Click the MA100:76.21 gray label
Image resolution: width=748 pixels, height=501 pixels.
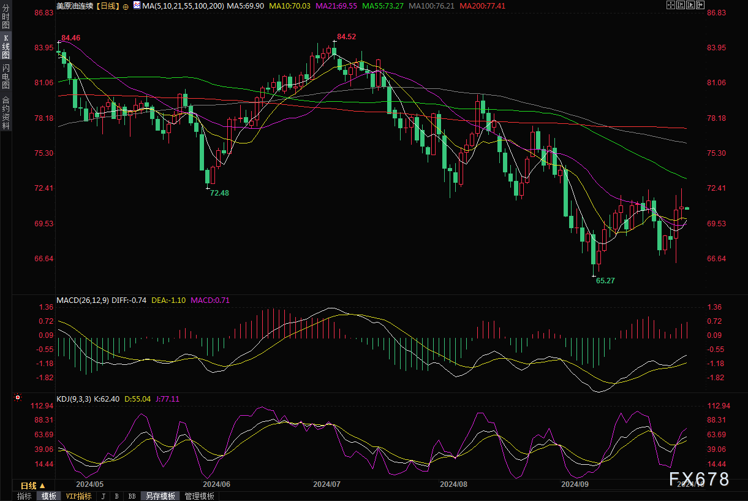[432, 6]
